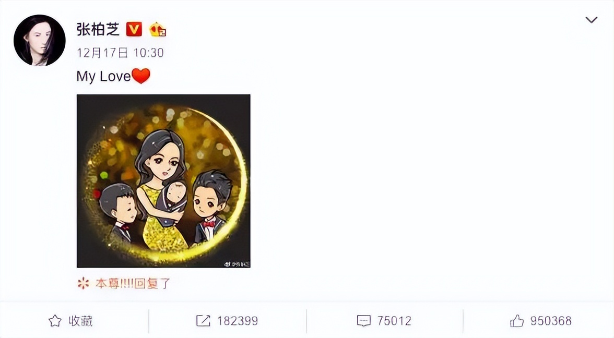Click the repost share icon

(x=203, y=321)
